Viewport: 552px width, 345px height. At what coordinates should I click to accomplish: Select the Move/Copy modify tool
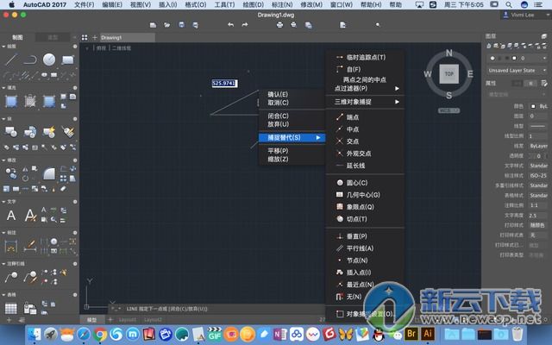pos(11,173)
